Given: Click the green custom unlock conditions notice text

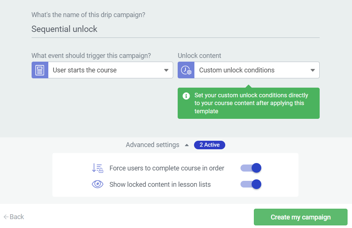Looking at the screenshot, I should pyautogui.click(x=251, y=103).
